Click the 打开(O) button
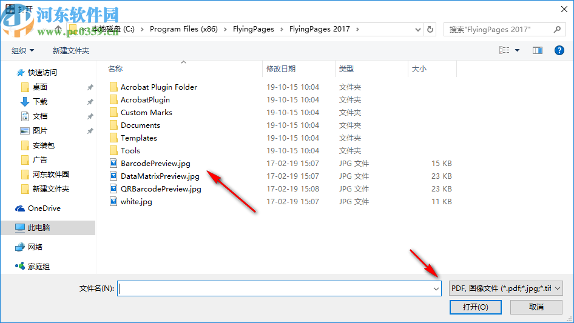574x323 pixels. point(476,307)
